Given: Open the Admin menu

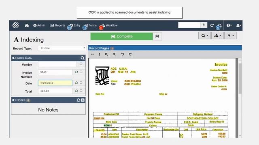Looking at the screenshot, I should point(39,25).
